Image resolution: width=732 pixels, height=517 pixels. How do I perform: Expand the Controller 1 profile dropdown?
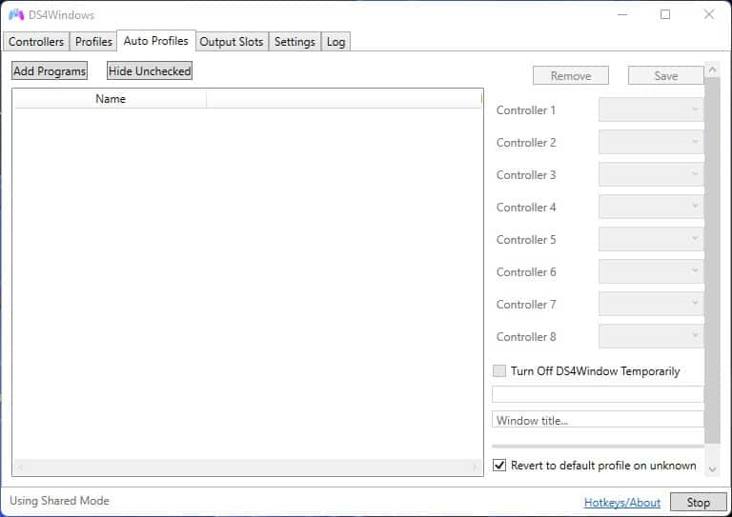[x=651, y=109]
